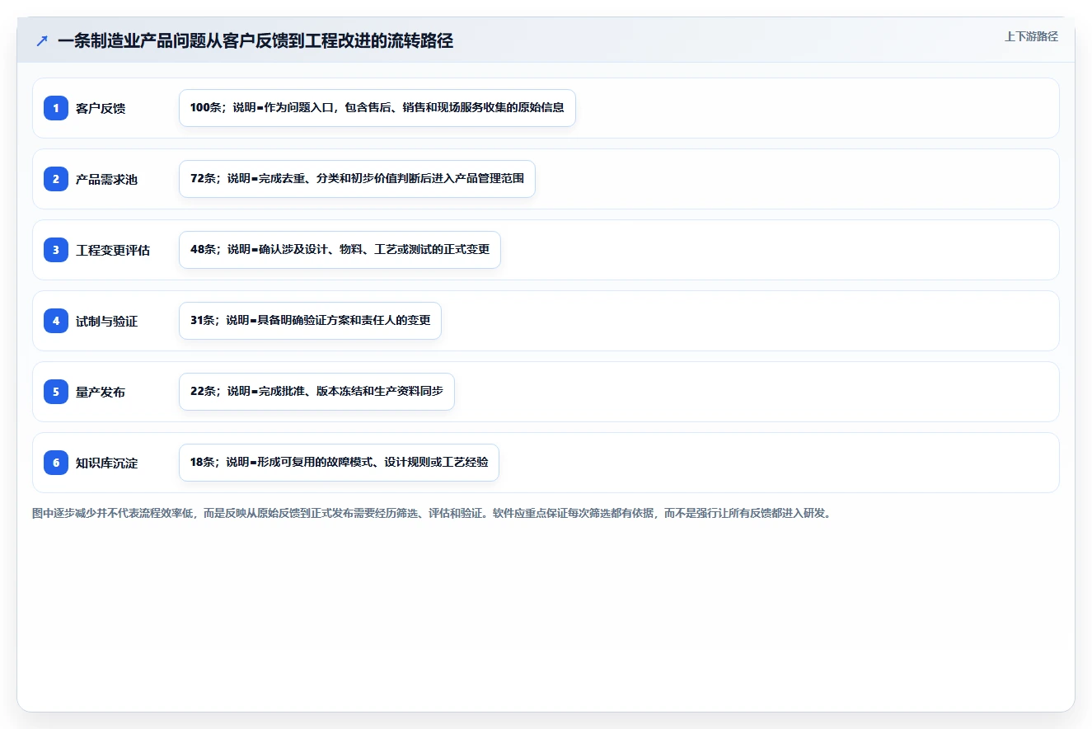Click the 上下游路径 label
This screenshot has height=729, width=1092.
(x=1031, y=36)
